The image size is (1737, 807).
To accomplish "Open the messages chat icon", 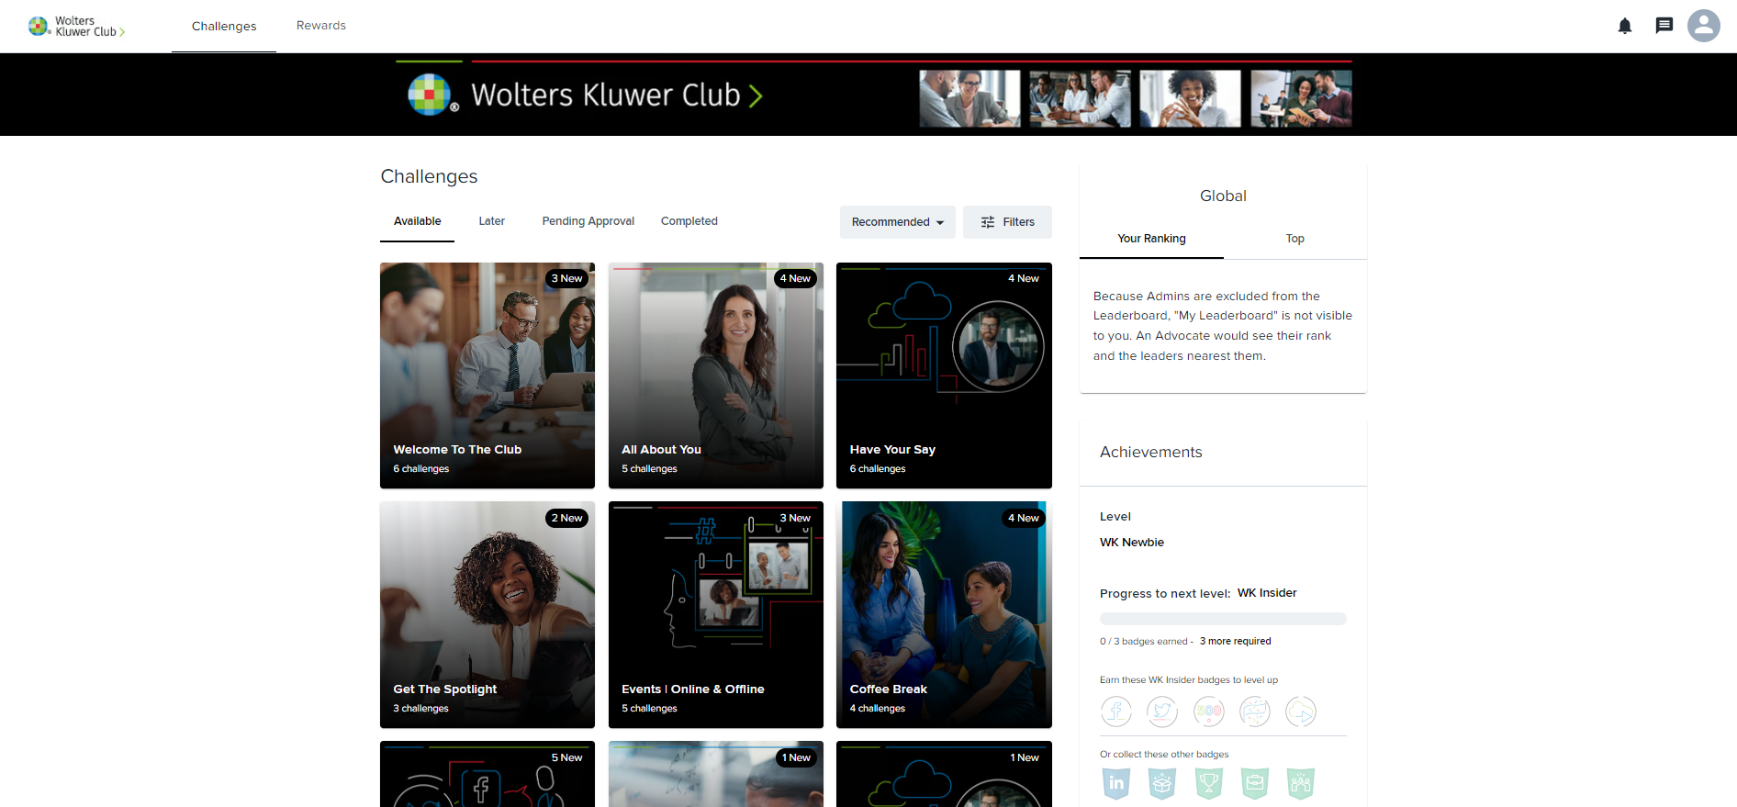I will (x=1664, y=26).
